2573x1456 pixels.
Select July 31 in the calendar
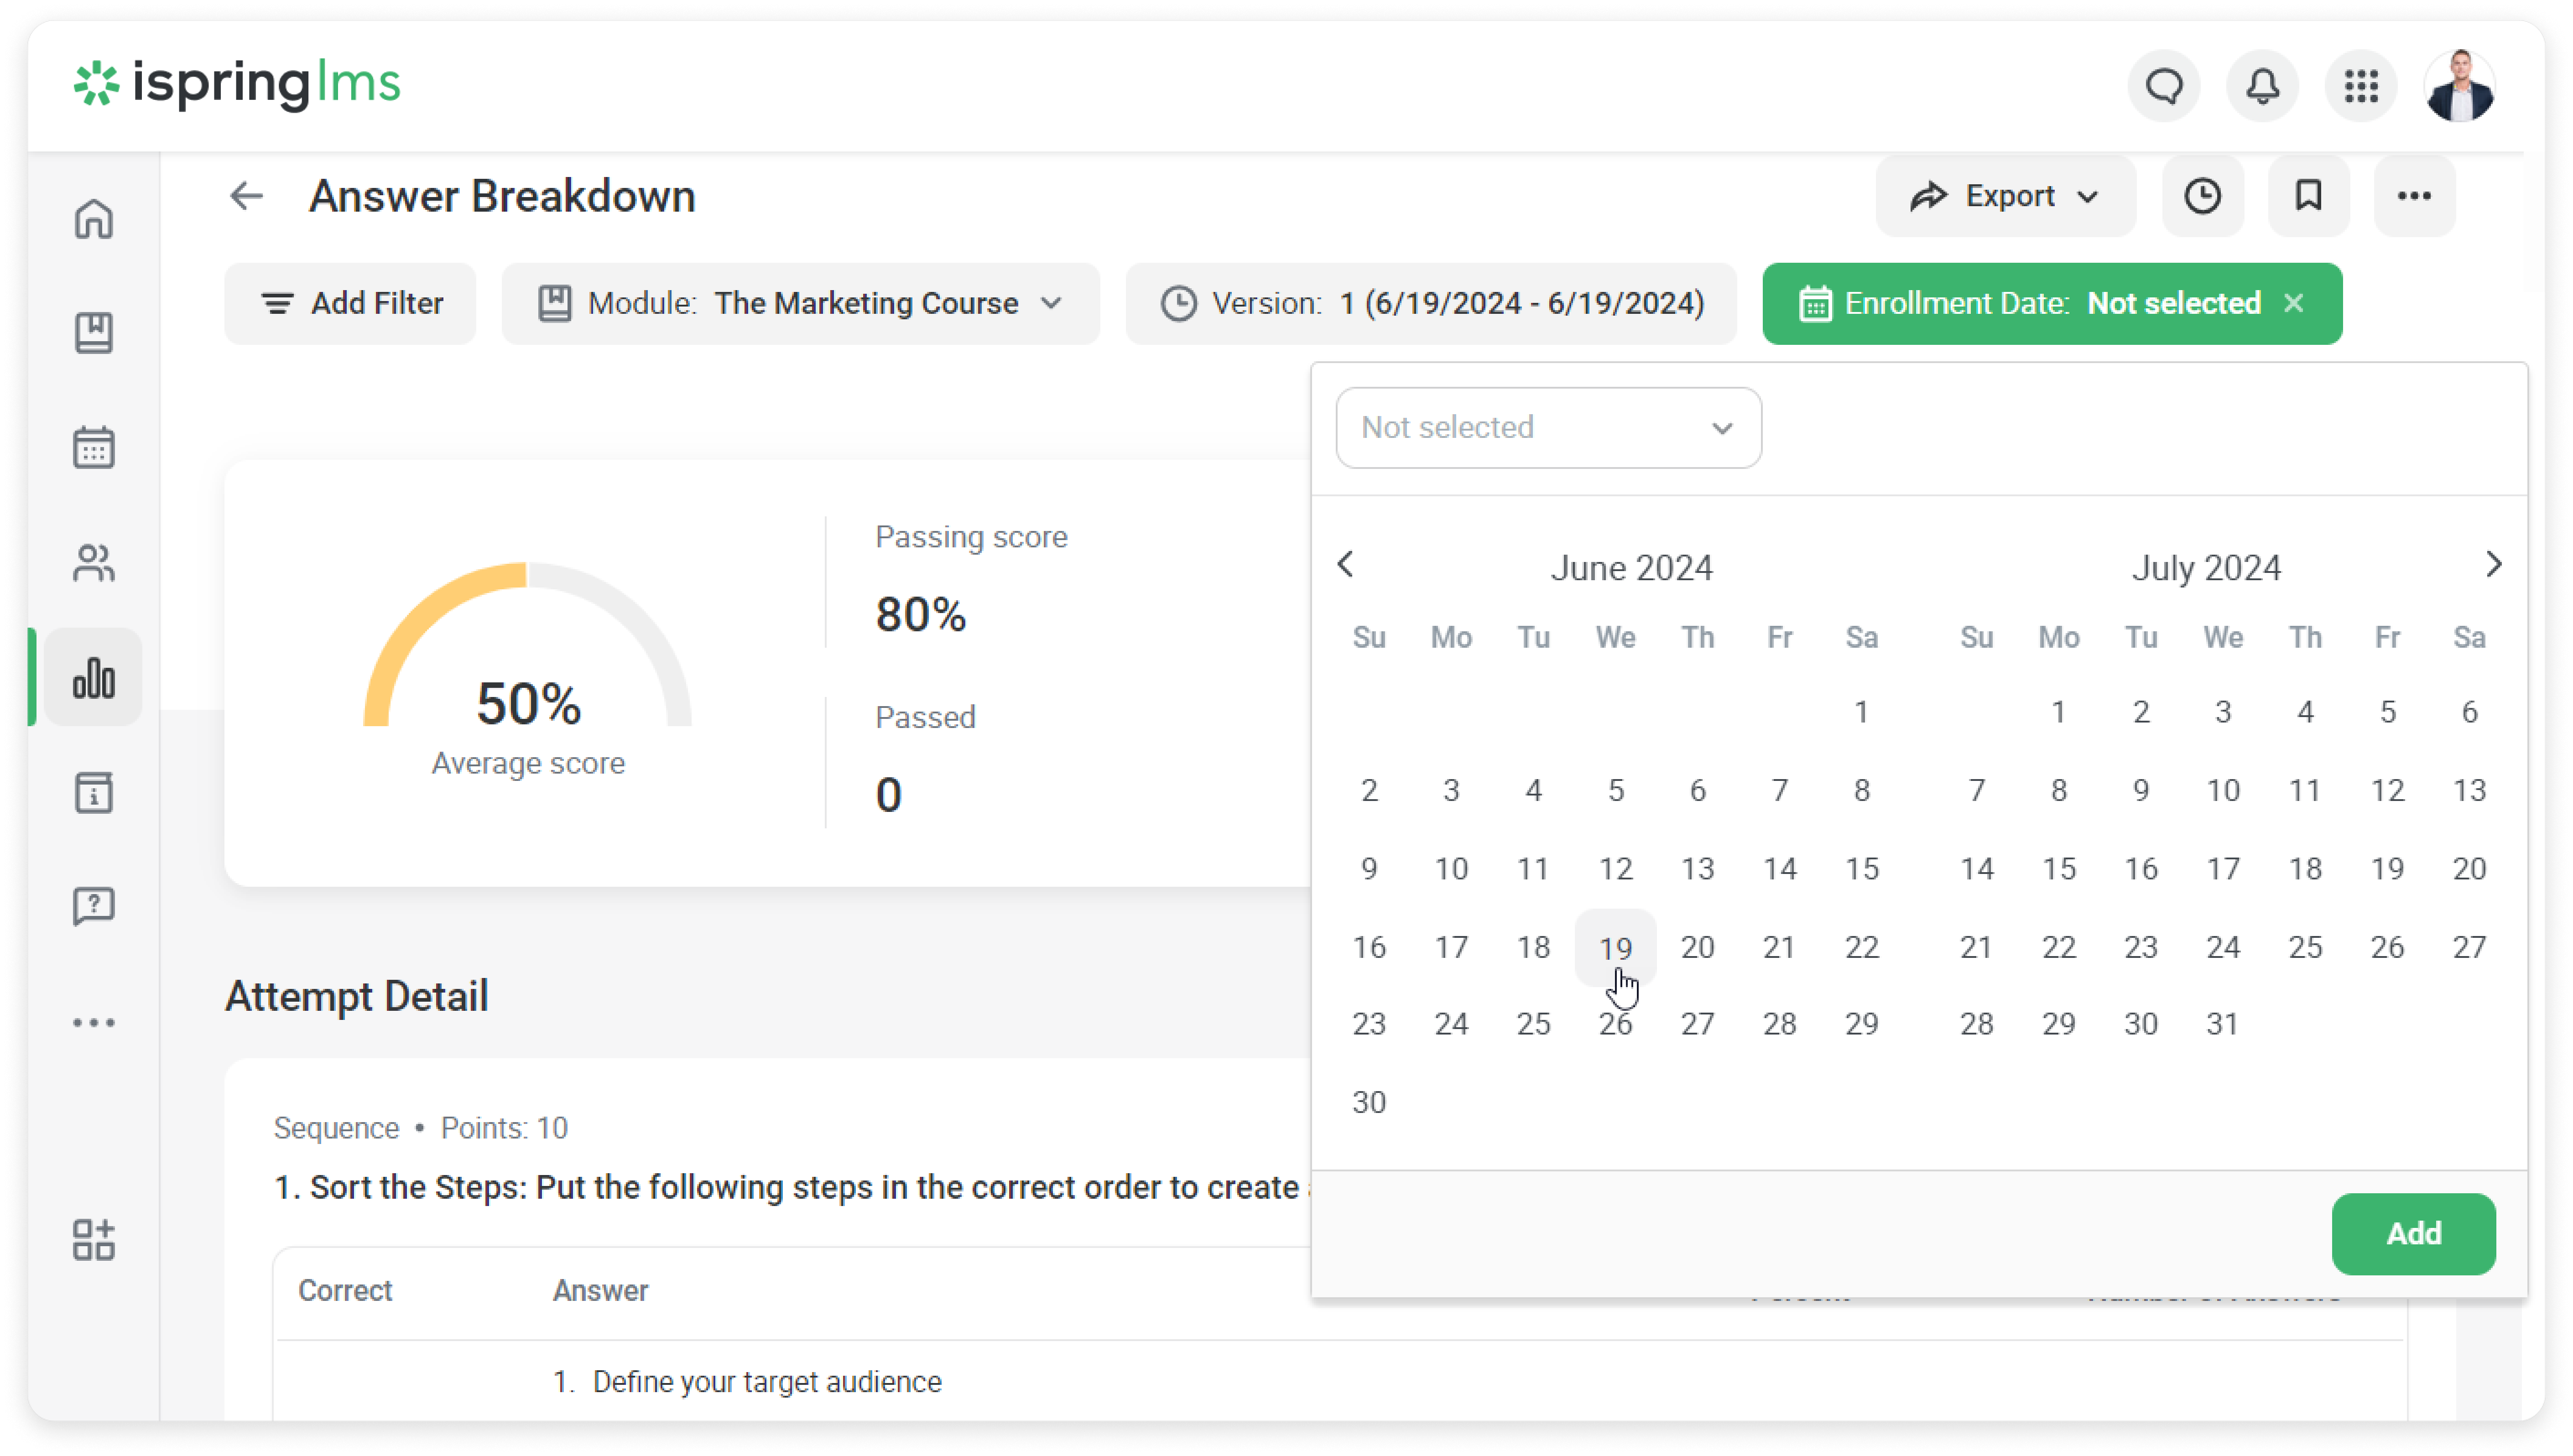[x=2222, y=1024]
